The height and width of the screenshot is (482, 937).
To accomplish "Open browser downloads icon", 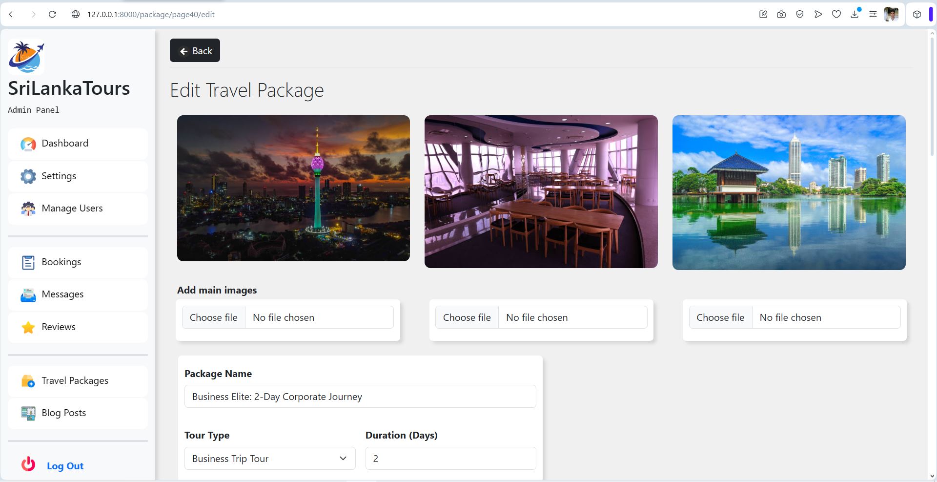I will click(x=855, y=14).
